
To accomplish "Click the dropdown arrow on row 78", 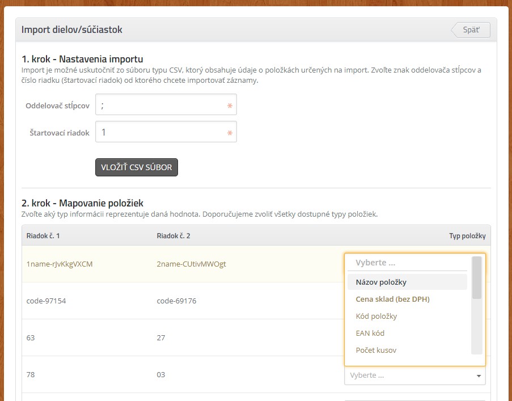I will [x=479, y=376].
